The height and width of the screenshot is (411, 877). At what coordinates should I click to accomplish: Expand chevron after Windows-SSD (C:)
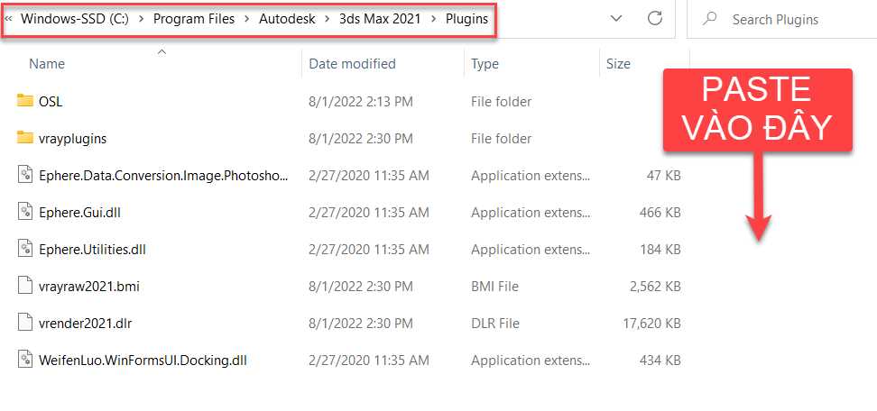141,19
